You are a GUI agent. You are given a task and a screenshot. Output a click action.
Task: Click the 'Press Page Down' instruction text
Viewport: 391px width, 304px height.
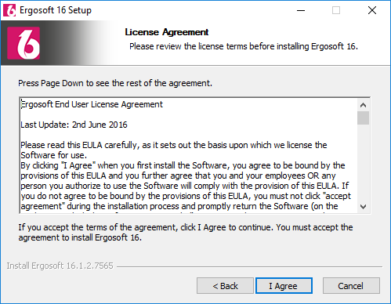pos(115,83)
